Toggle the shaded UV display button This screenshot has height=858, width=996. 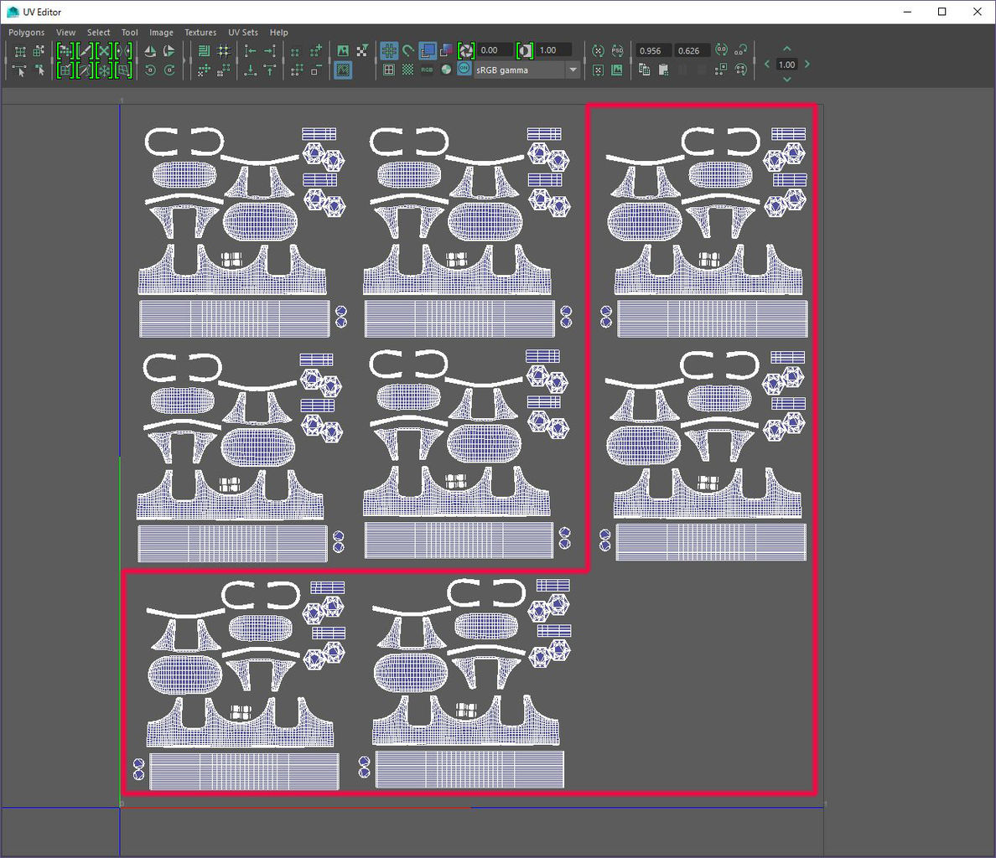coord(343,70)
